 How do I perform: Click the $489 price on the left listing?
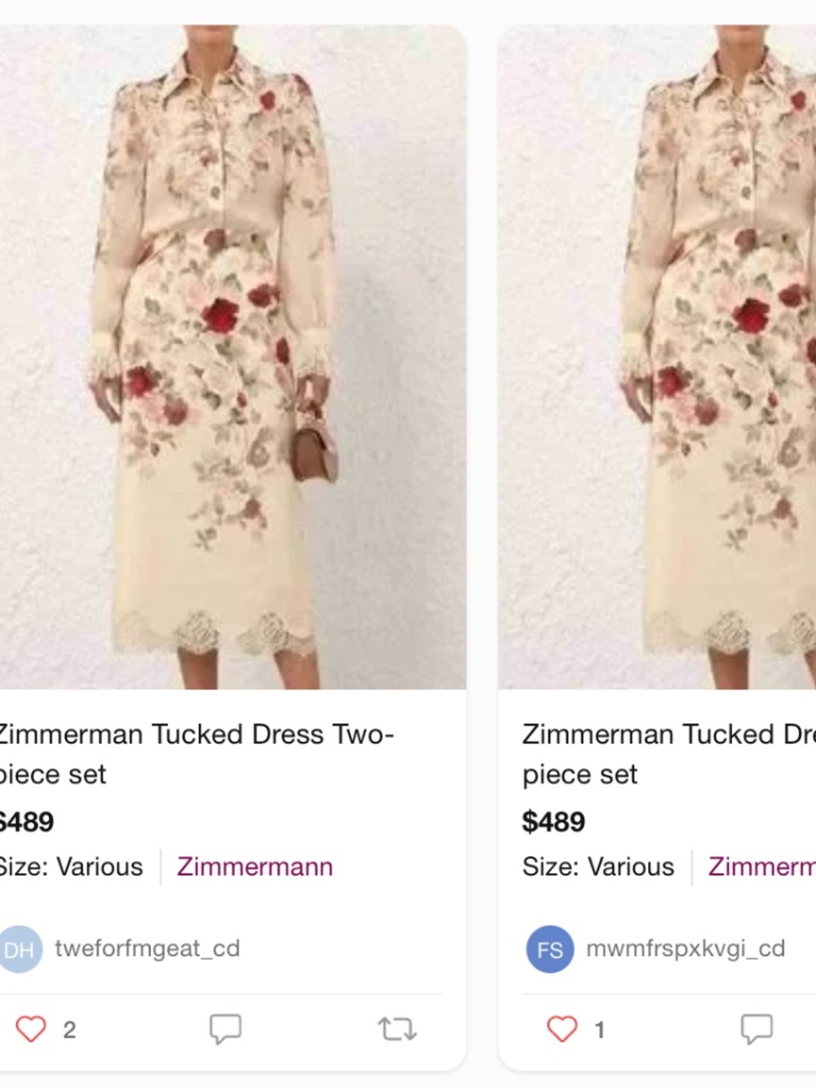point(24,822)
